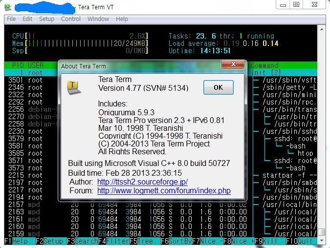Click the Tasks count readout

click(x=221, y=36)
